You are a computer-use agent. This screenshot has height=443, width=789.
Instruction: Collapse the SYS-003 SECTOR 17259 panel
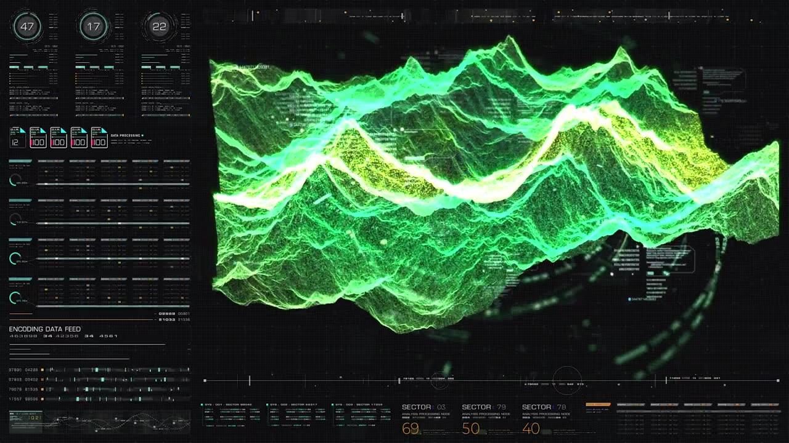(358, 405)
